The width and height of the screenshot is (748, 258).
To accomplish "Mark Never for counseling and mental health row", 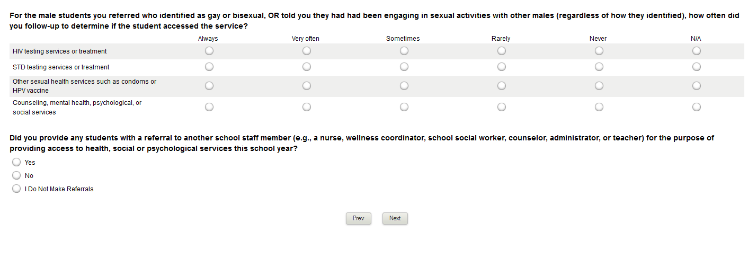I will (599, 107).
